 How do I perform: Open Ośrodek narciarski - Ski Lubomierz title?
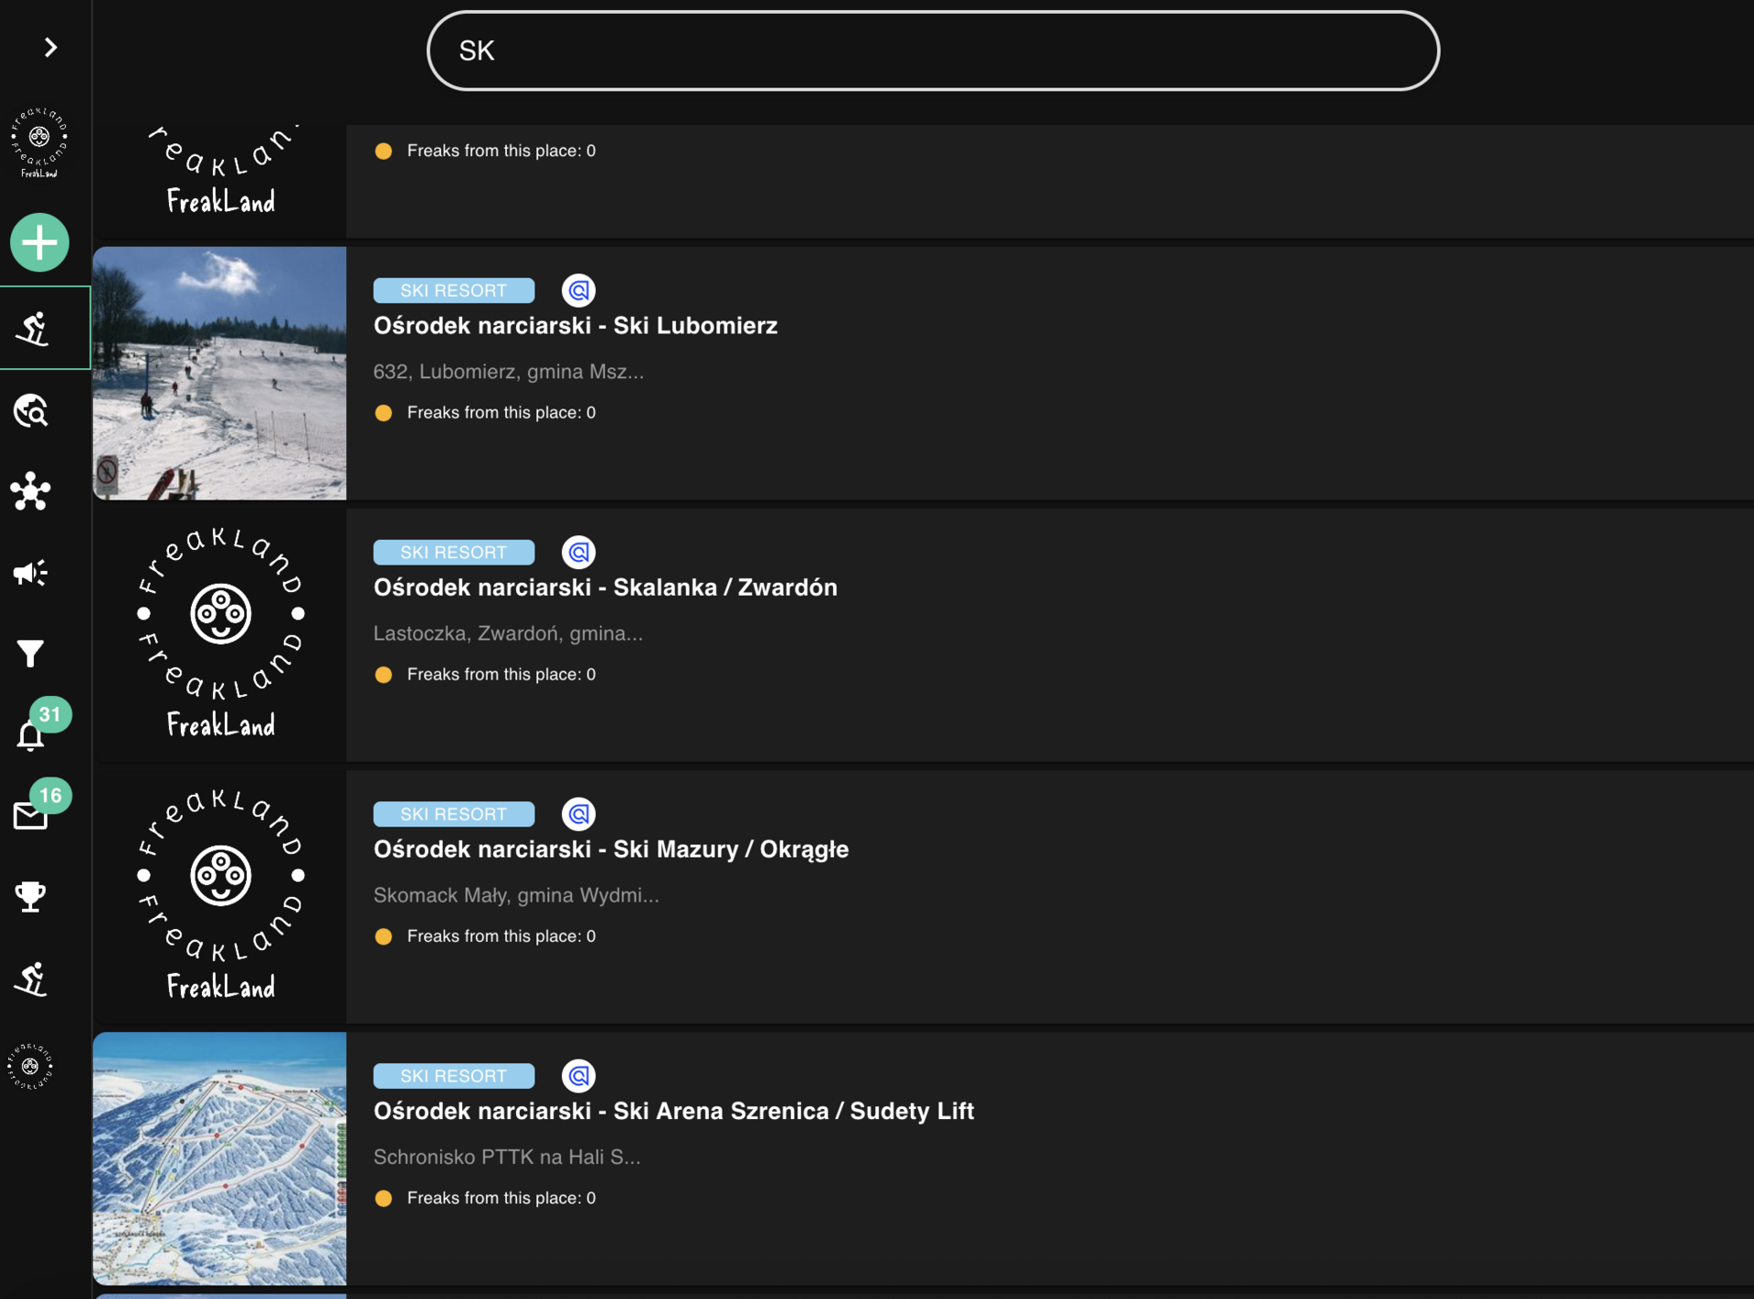(576, 326)
